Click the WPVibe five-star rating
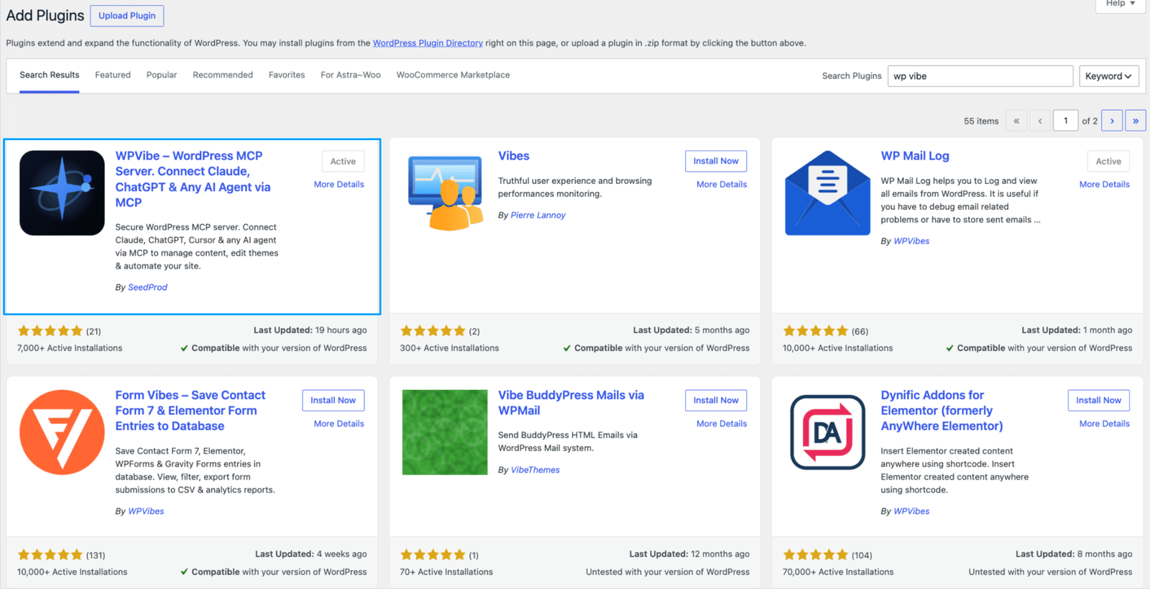The width and height of the screenshot is (1150, 589). [x=50, y=331]
